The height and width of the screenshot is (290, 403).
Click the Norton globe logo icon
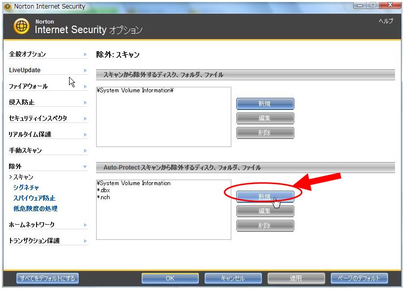(x=22, y=26)
